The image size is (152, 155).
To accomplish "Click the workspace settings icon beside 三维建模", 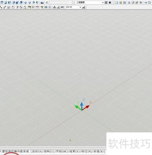I will [106, 2].
